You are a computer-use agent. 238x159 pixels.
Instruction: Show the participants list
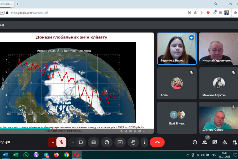pos(205,142)
